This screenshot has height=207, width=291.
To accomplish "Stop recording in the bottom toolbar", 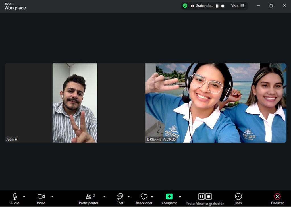I will [209, 196].
